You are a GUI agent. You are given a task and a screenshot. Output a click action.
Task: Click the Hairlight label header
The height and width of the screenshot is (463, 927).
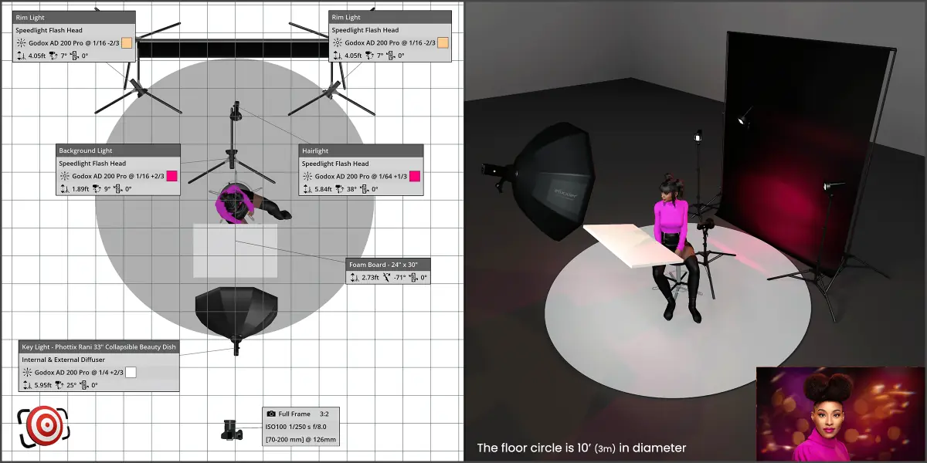coord(361,150)
